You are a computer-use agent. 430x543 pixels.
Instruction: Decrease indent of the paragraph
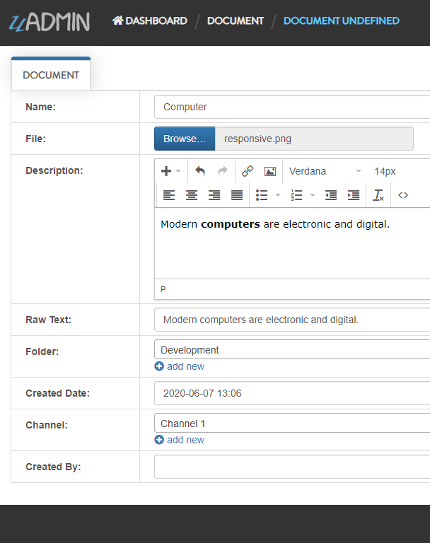tap(331, 195)
